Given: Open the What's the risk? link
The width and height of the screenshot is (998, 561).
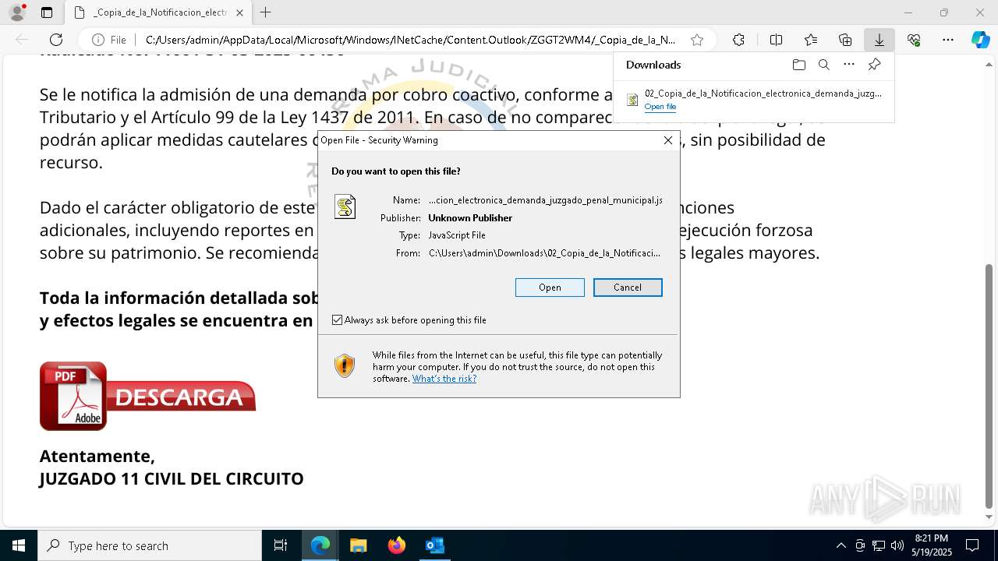Looking at the screenshot, I should [x=444, y=379].
